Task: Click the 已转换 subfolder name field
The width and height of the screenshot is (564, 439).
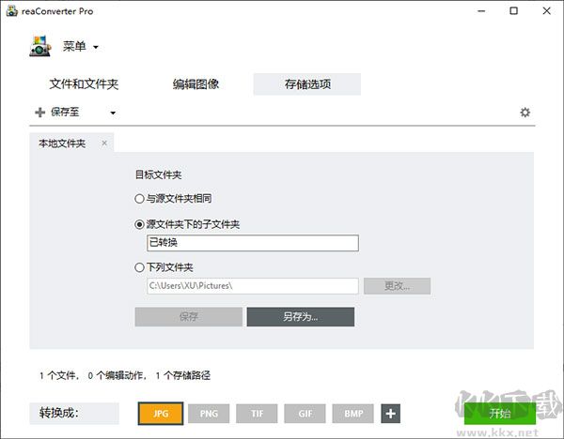Action: tap(253, 243)
